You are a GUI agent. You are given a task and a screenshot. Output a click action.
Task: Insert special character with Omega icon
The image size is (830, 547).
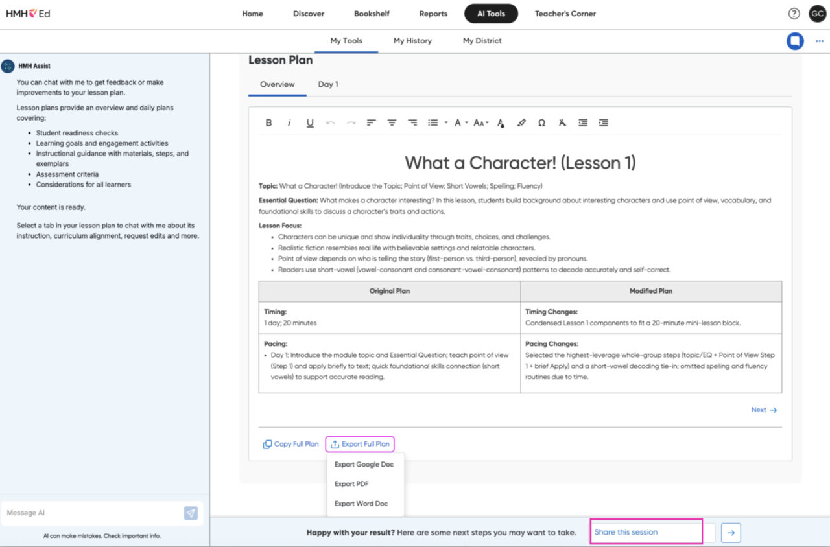541,122
